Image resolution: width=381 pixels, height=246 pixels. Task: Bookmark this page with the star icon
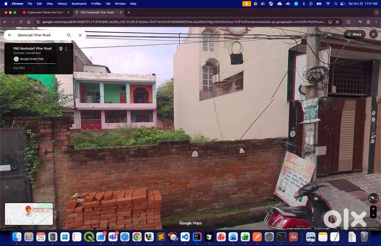pos(337,22)
